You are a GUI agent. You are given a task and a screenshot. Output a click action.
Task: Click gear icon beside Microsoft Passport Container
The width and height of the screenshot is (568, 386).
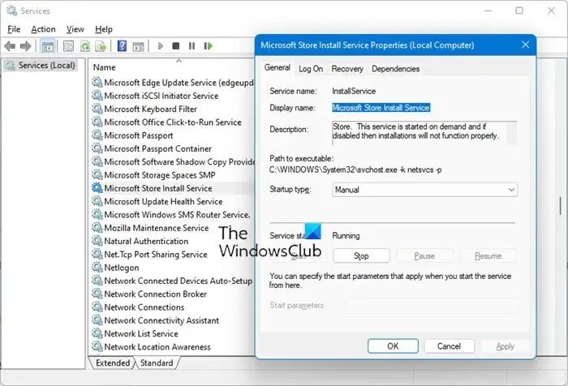[97, 148]
